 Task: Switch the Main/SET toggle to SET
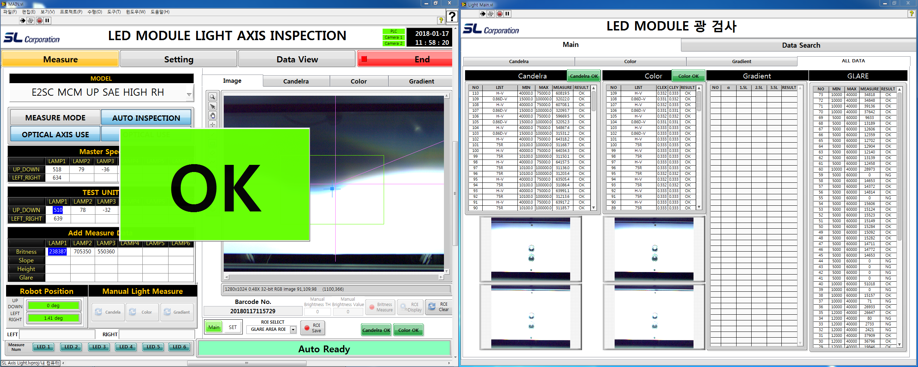(x=233, y=327)
